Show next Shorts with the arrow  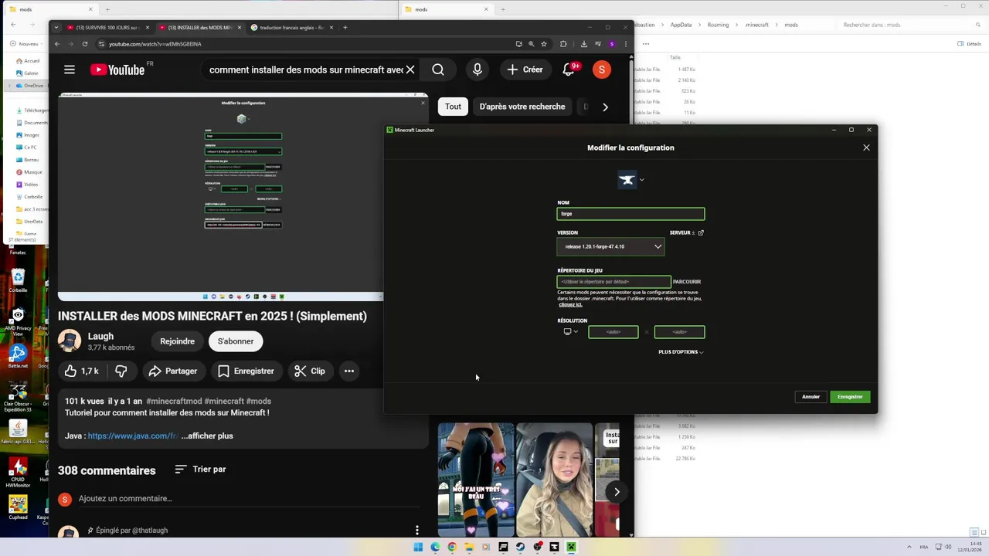click(617, 492)
